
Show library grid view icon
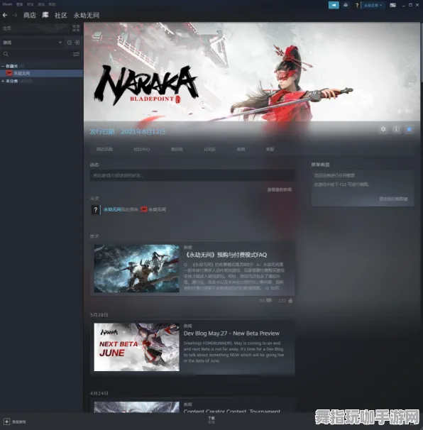[76, 28]
